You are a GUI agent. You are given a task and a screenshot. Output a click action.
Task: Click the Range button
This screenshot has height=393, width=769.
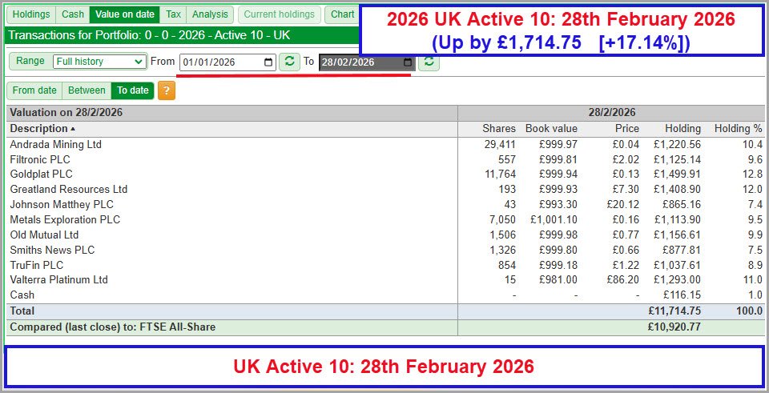(x=30, y=62)
